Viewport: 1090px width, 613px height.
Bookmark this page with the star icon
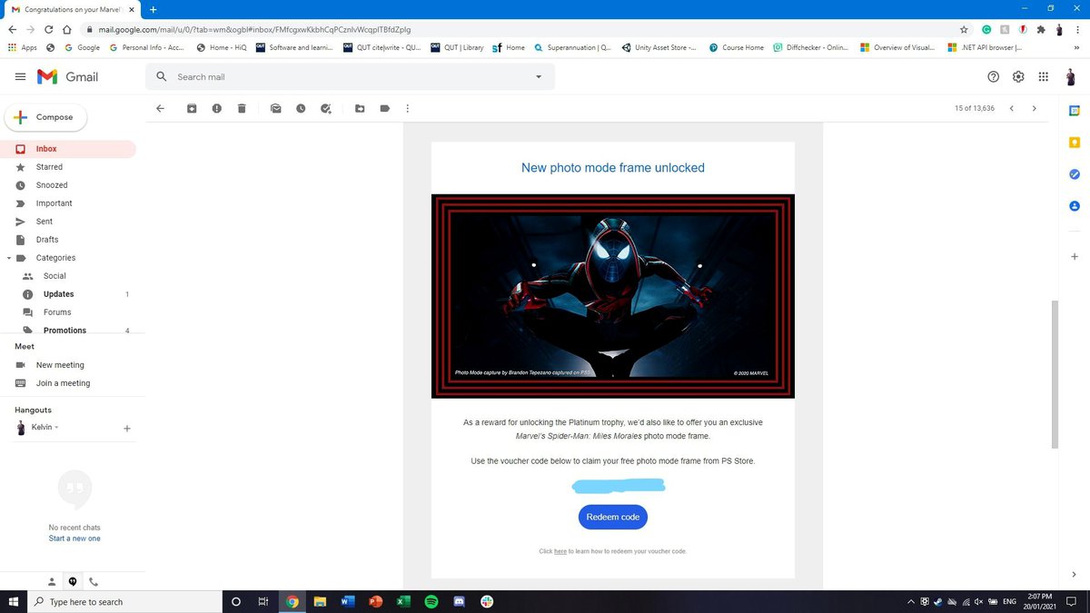(x=964, y=29)
